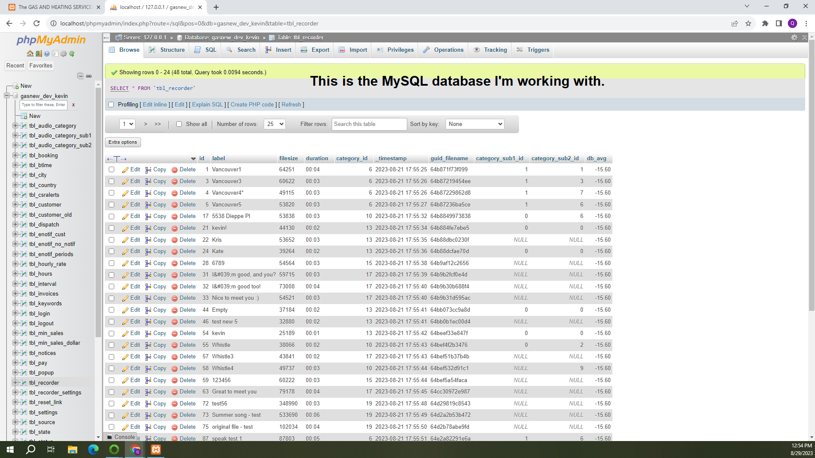Open navigation panel settings gear icon

pos(63,54)
